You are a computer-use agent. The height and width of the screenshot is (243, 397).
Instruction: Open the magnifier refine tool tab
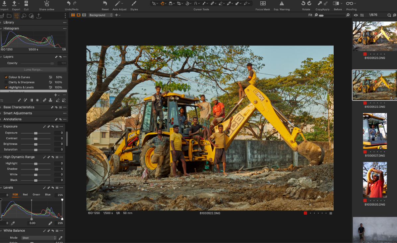[x=24, y=16]
